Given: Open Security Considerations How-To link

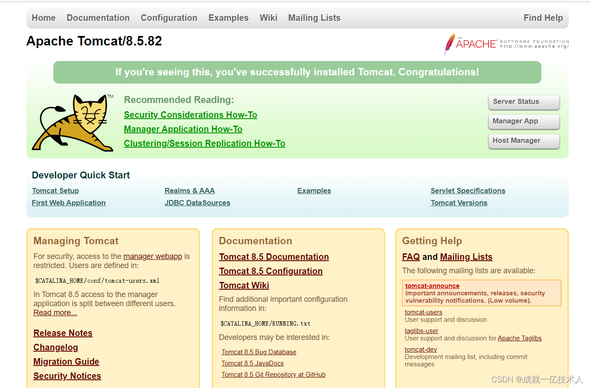Looking at the screenshot, I should coord(190,115).
